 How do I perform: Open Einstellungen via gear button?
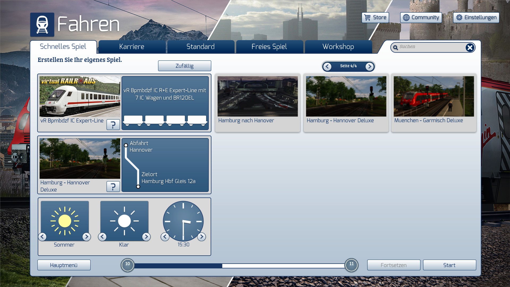(476, 18)
